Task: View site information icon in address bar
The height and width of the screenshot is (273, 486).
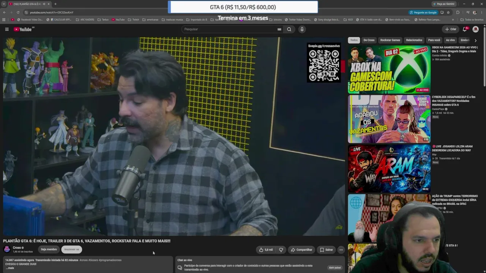Action: (26, 13)
